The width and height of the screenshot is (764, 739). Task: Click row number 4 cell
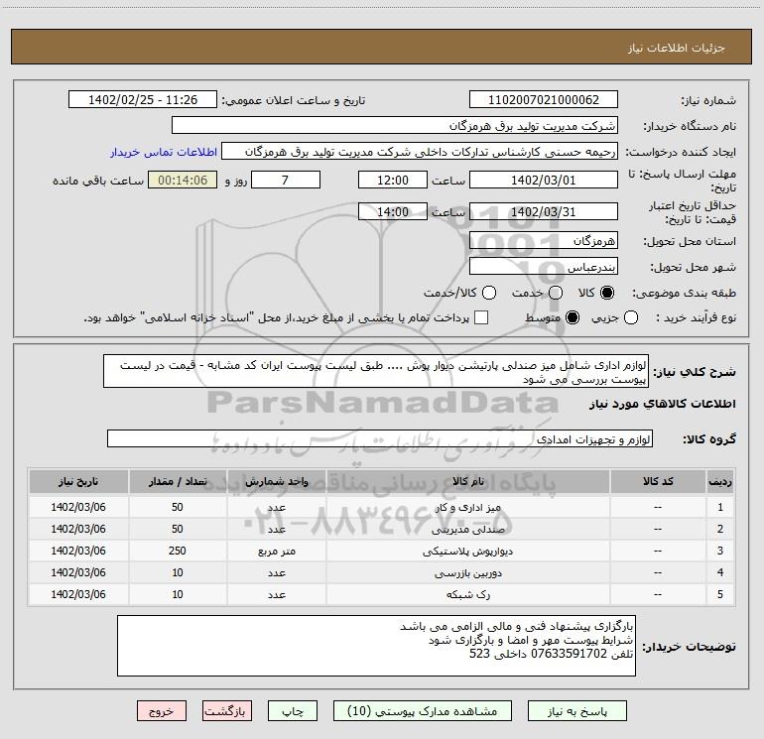(x=720, y=573)
